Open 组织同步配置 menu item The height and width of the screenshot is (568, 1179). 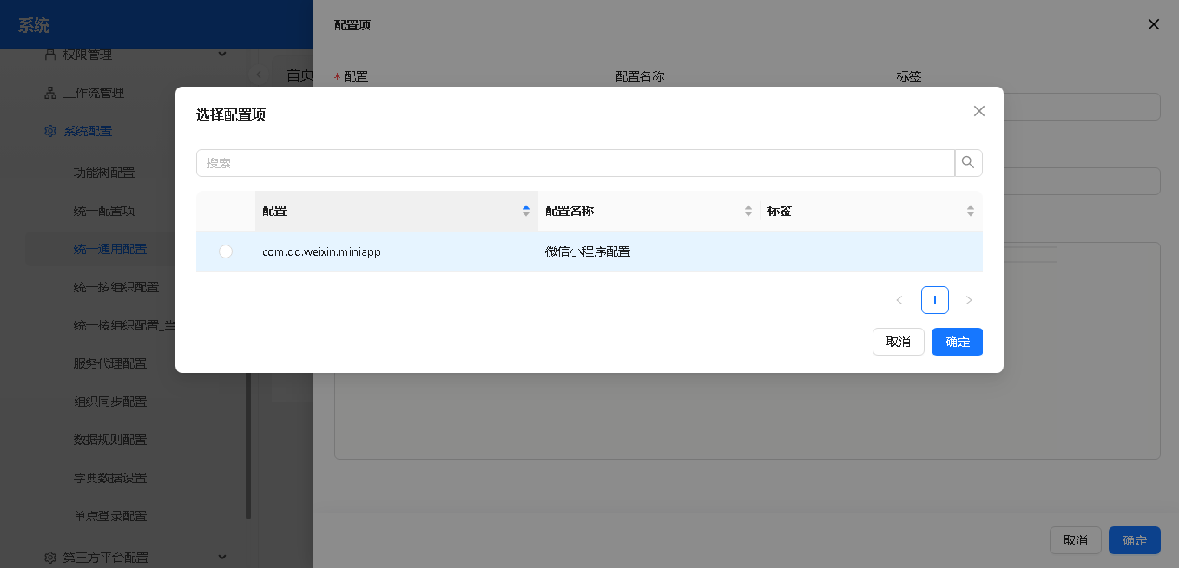click(x=110, y=402)
